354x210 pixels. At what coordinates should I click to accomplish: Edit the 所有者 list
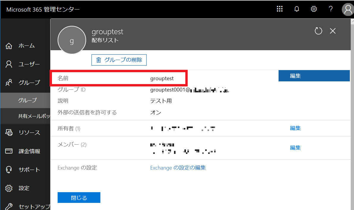(x=295, y=128)
